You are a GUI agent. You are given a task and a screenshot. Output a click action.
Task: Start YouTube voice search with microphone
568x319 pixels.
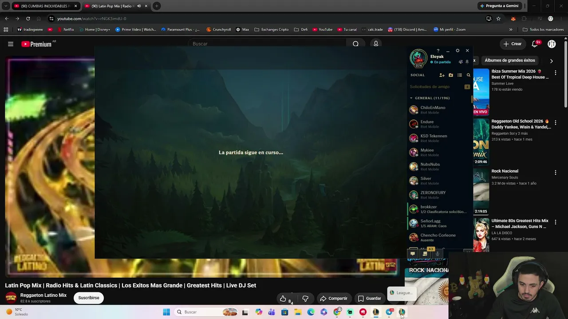(x=376, y=44)
